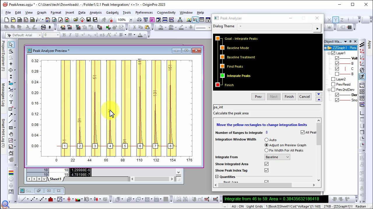Open the Gadgets menu

(112, 12)
